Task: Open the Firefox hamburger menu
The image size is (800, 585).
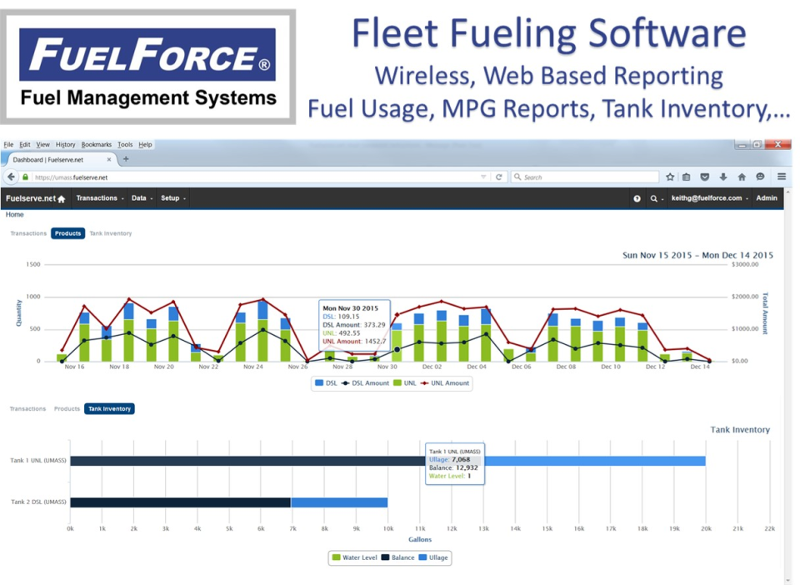Action: 782,177
